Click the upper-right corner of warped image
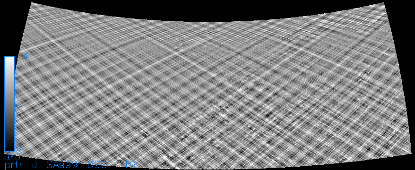415x170 pixels. [x=383, y=3]
